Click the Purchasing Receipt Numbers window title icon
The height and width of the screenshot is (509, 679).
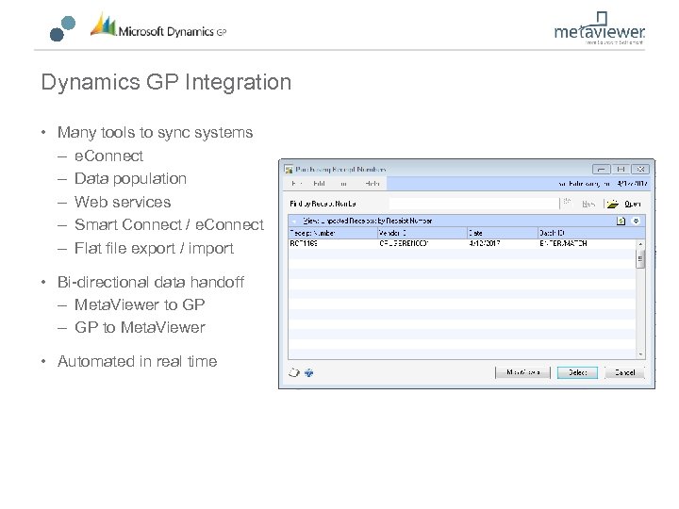[x=289, y=170]
